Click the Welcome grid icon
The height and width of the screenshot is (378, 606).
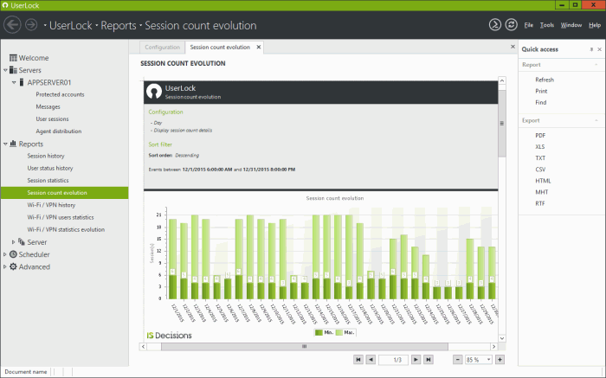13,58
